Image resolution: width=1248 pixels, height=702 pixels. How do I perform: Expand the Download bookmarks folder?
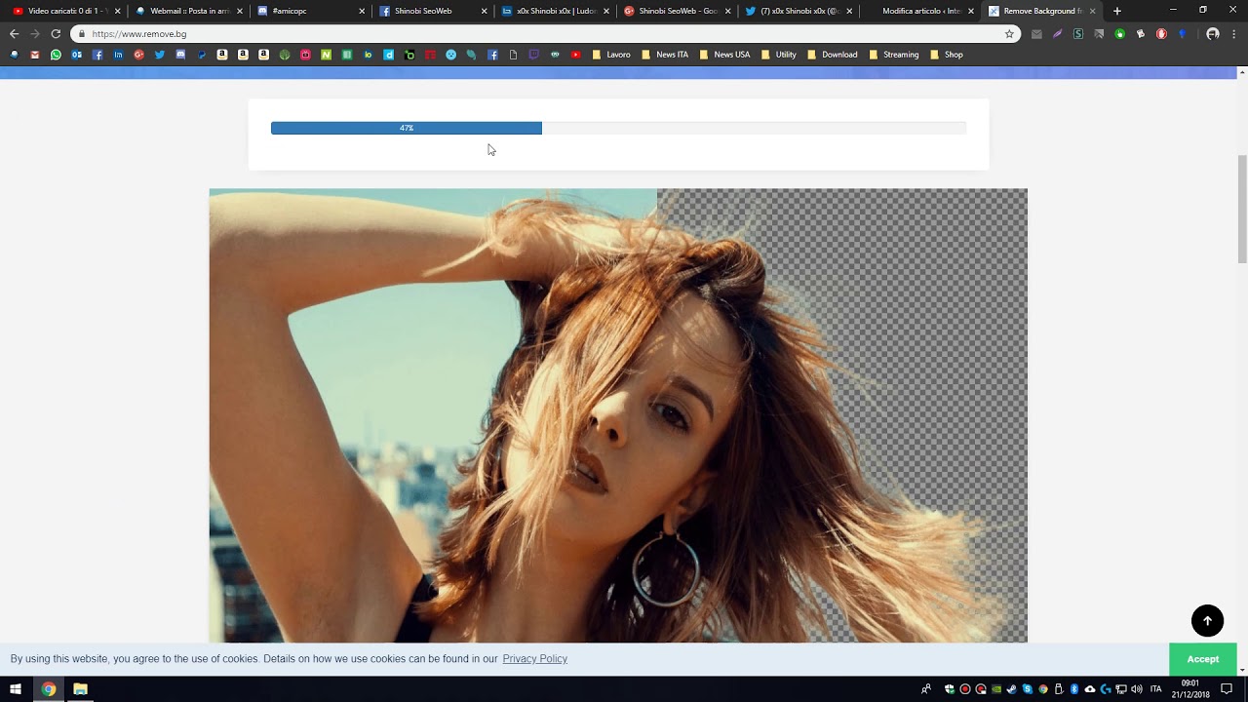[832, 55]
